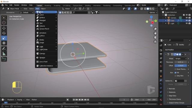The image size is (192, 108).
Task: Adjust the Thickness 0.05 m field
Action: click(181, 62)
